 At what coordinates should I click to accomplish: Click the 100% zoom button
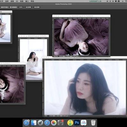(21, 7)
